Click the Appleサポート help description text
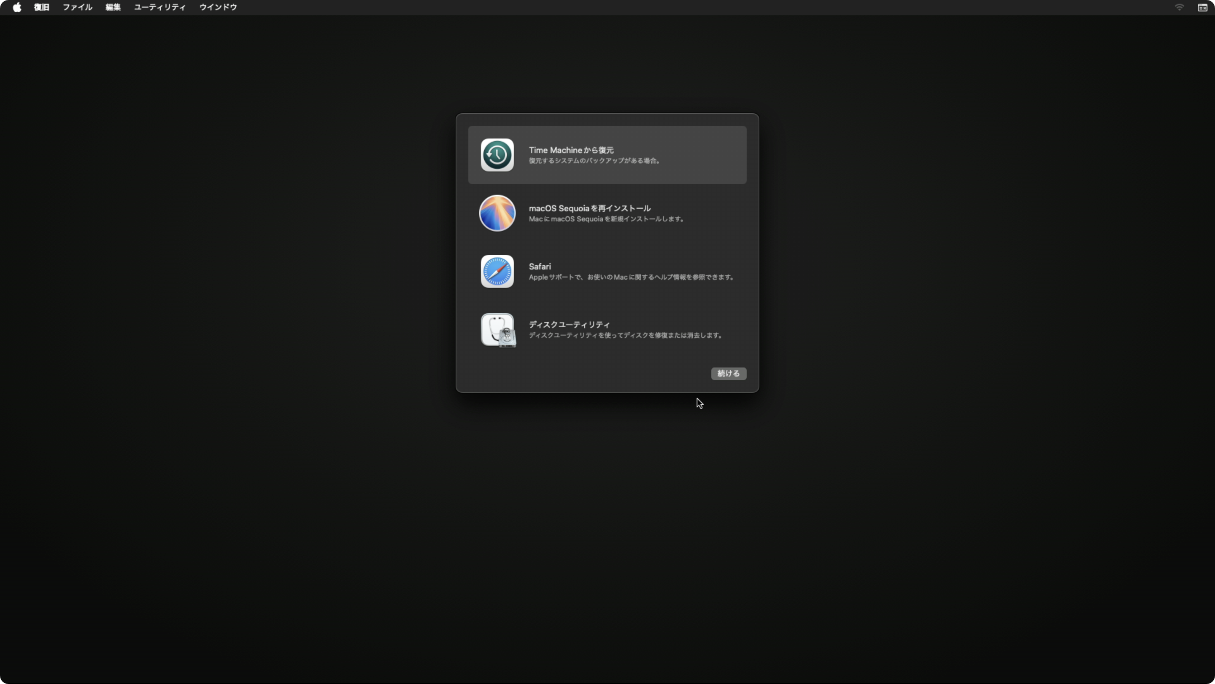Viewport: 1215px width, 684px height. click(x=632, y=277)
